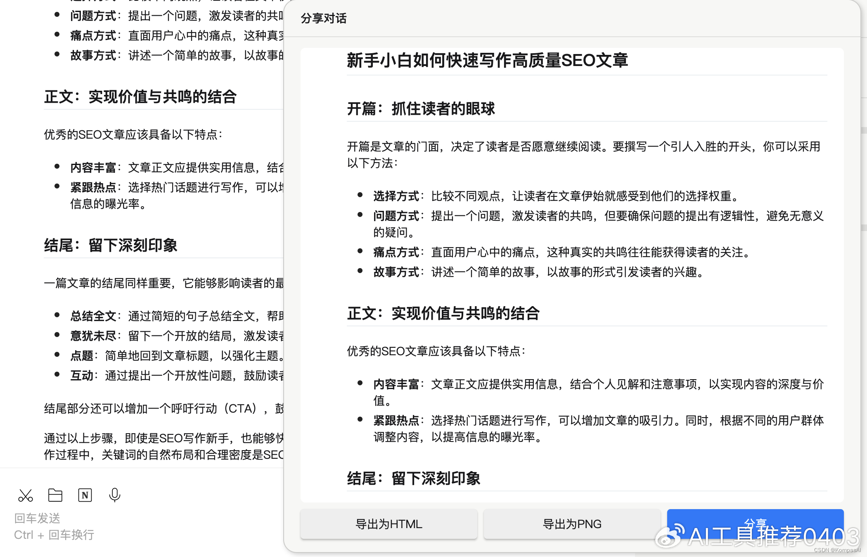This screenshot has height=557, width=867.
Task: Click the 选择方式 bullet in the share preview
Action: pos(396,196)
